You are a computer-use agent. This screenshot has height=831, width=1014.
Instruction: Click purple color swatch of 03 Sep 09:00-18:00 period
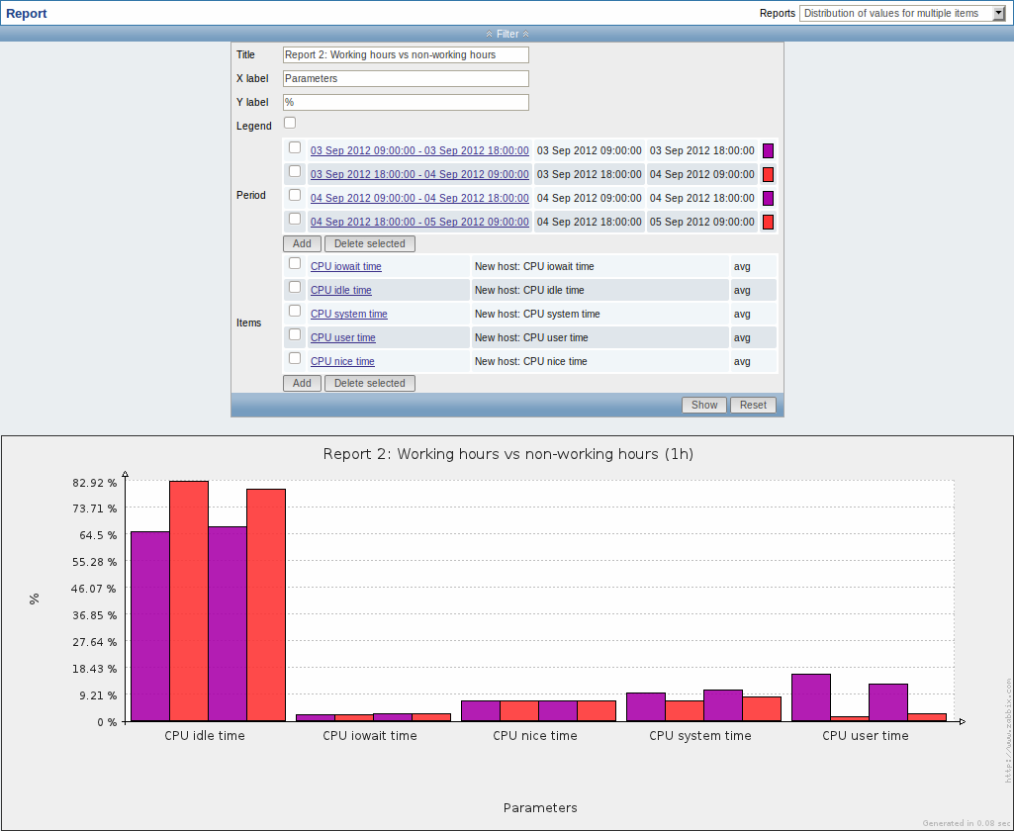coord(769,150)
